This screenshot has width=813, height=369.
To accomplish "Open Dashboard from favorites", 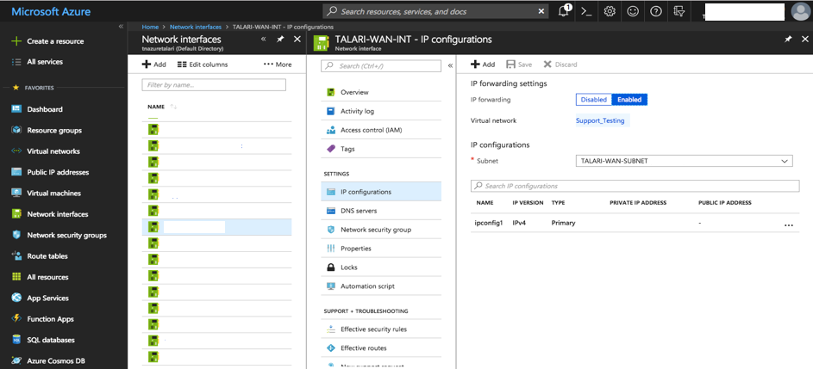I will [x=45, y=109].
